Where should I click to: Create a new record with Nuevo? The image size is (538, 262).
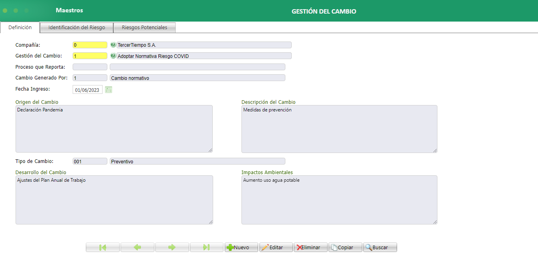pyautogui.click(x=241, y=247)
